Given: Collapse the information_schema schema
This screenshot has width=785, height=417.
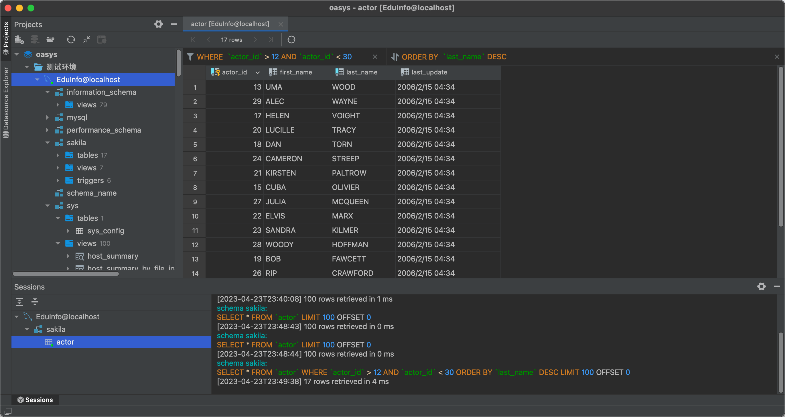Looking at the screenshot, I should tap(48, 92).
